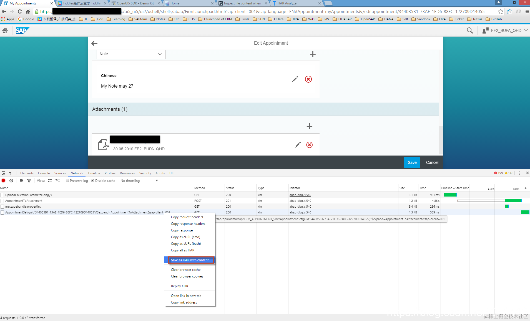Select Copy response headers
The image size is (530, 321).
tap(188, 224)
